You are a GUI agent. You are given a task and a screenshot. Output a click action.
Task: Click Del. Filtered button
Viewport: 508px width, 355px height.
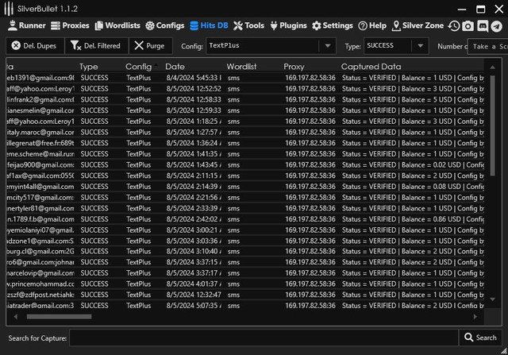96,46
